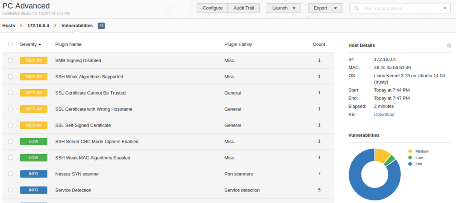
Task: Click the MEDIUM badge for SMB Signing Disabled
Action: point(34,60)
